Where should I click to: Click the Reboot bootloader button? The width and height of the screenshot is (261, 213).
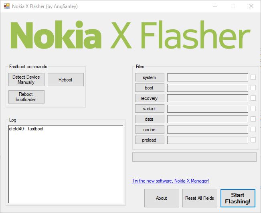coord(26,97)
